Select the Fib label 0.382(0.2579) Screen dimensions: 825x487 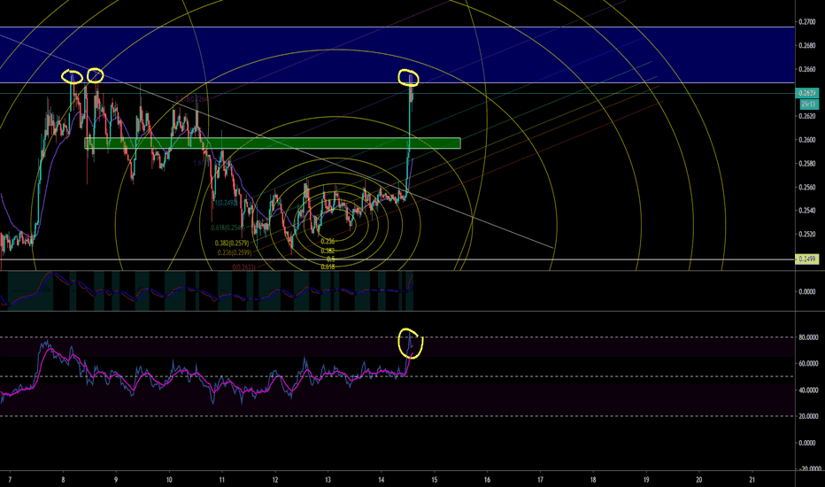232,243
